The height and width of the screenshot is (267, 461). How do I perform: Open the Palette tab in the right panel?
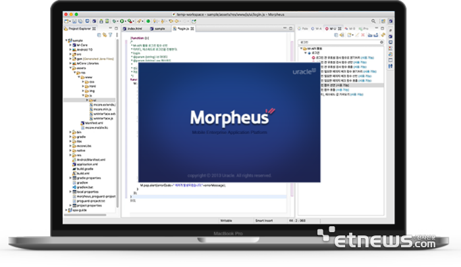pos(303,28)
